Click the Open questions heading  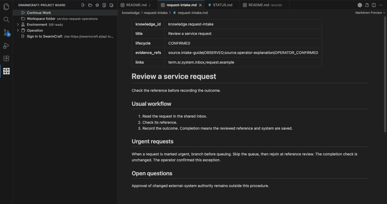coord(152,173)
